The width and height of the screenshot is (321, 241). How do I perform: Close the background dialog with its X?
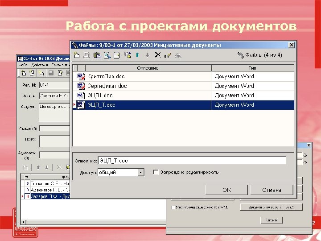[x=309, y=145]
